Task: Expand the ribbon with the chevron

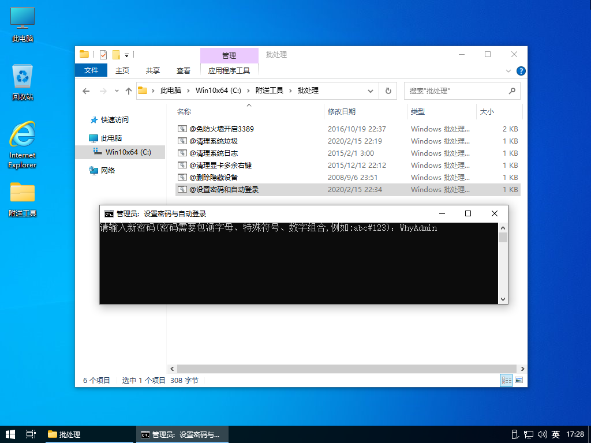Action: coord(508,71)
